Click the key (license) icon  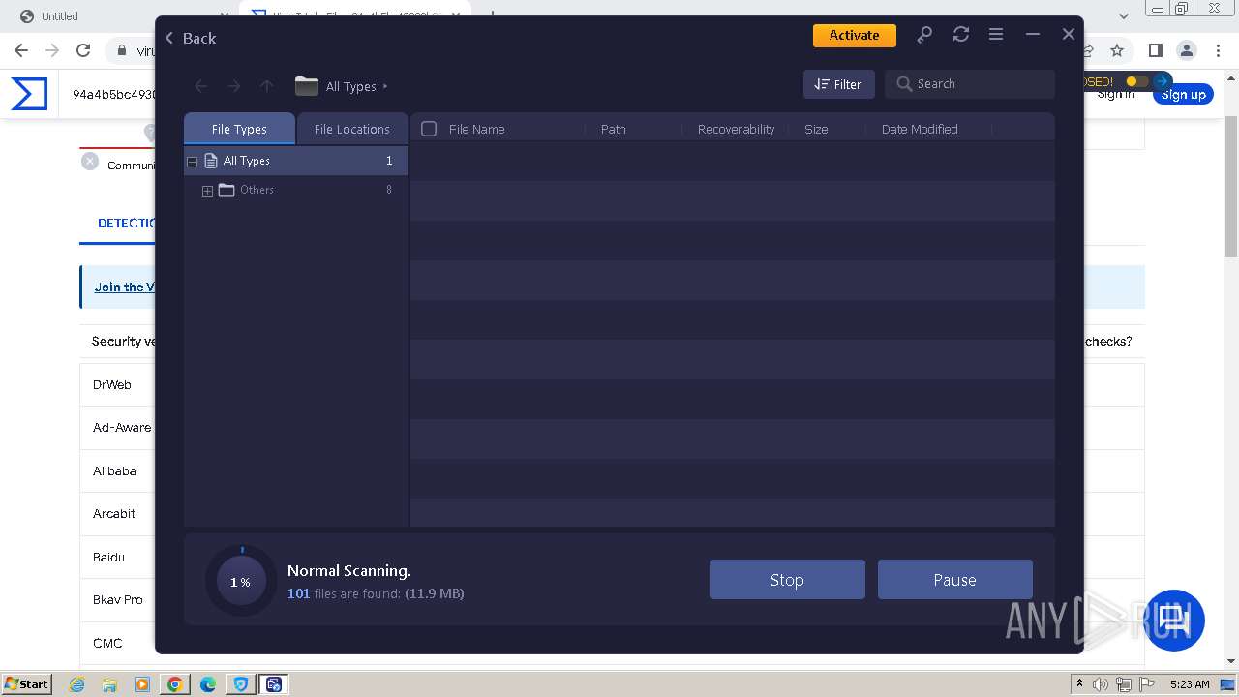tap(924, 35)
